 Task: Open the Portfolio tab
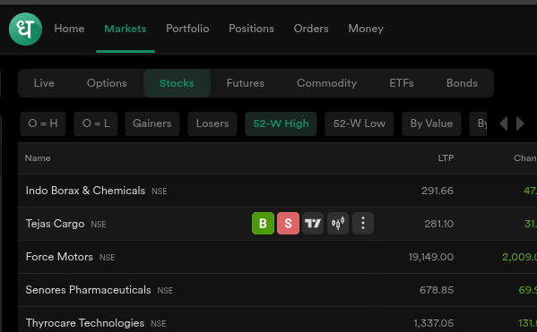[x=187, y=29]
